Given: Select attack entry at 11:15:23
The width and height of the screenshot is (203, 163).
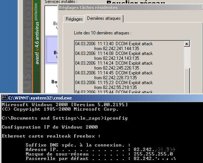Looking at the screenshot, I should pos(114,83).
